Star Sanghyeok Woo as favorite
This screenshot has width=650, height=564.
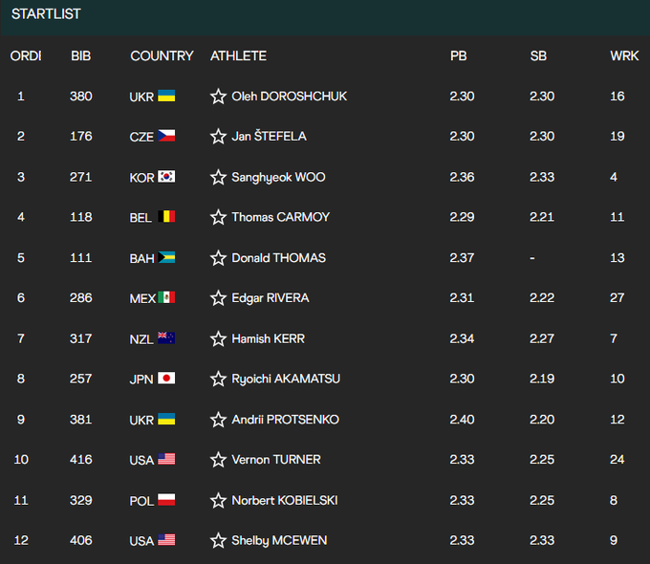coord(219,177)
